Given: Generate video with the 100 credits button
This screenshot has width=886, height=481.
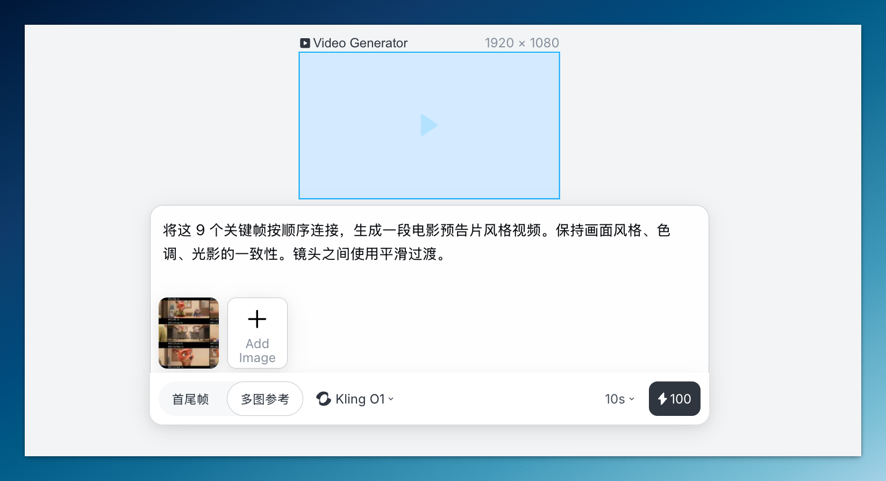Looking at the screenshot, I should [675, 399].
